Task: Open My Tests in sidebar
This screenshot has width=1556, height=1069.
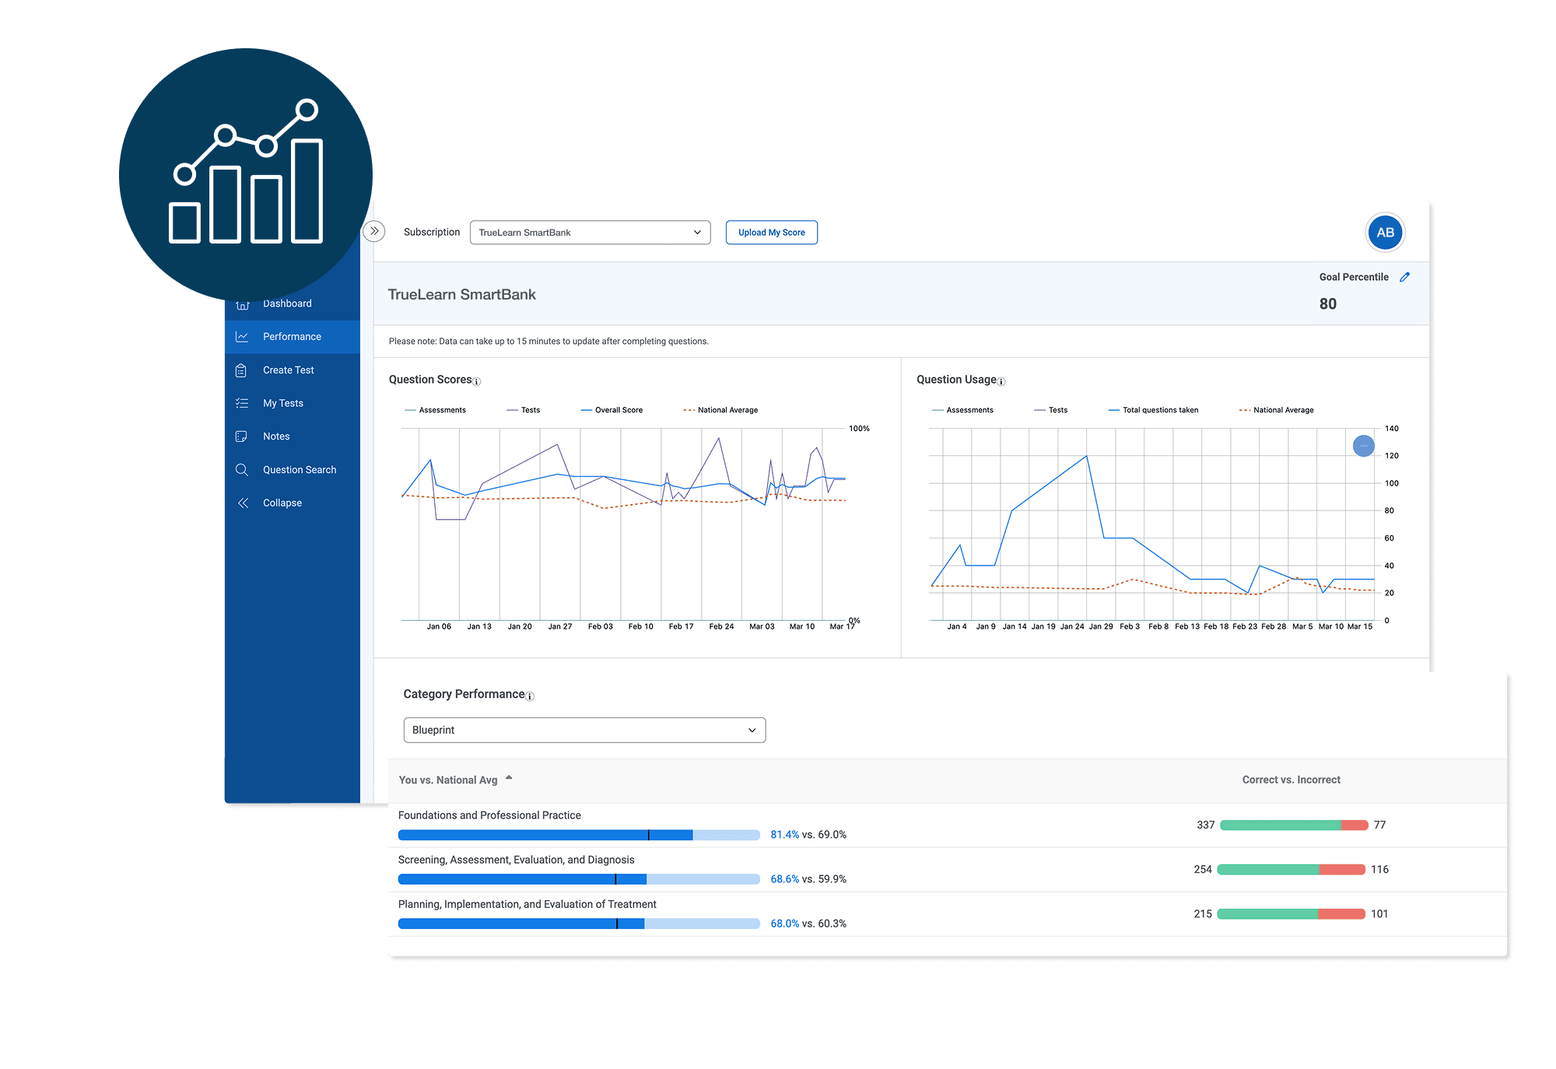Action: (x=283, y=403)
